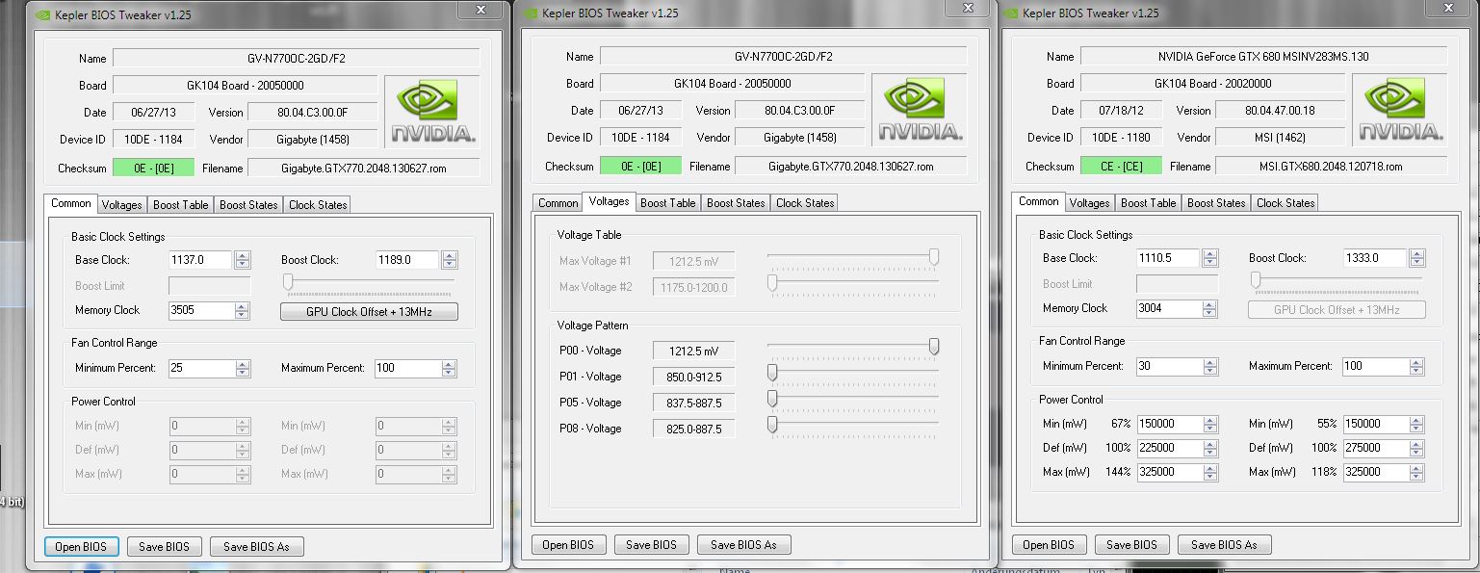Click Def (mW) 225000 field in right window
This screenshot has height=573, width=1480.
coord(1169,449)
